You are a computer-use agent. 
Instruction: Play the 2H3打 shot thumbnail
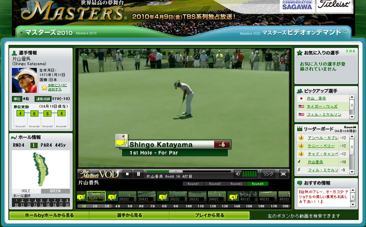coord(127,196)
